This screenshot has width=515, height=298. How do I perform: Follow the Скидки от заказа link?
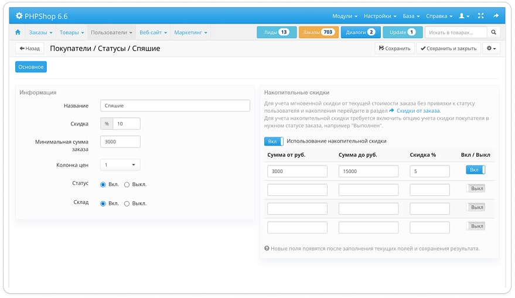(x=418, y=110)
